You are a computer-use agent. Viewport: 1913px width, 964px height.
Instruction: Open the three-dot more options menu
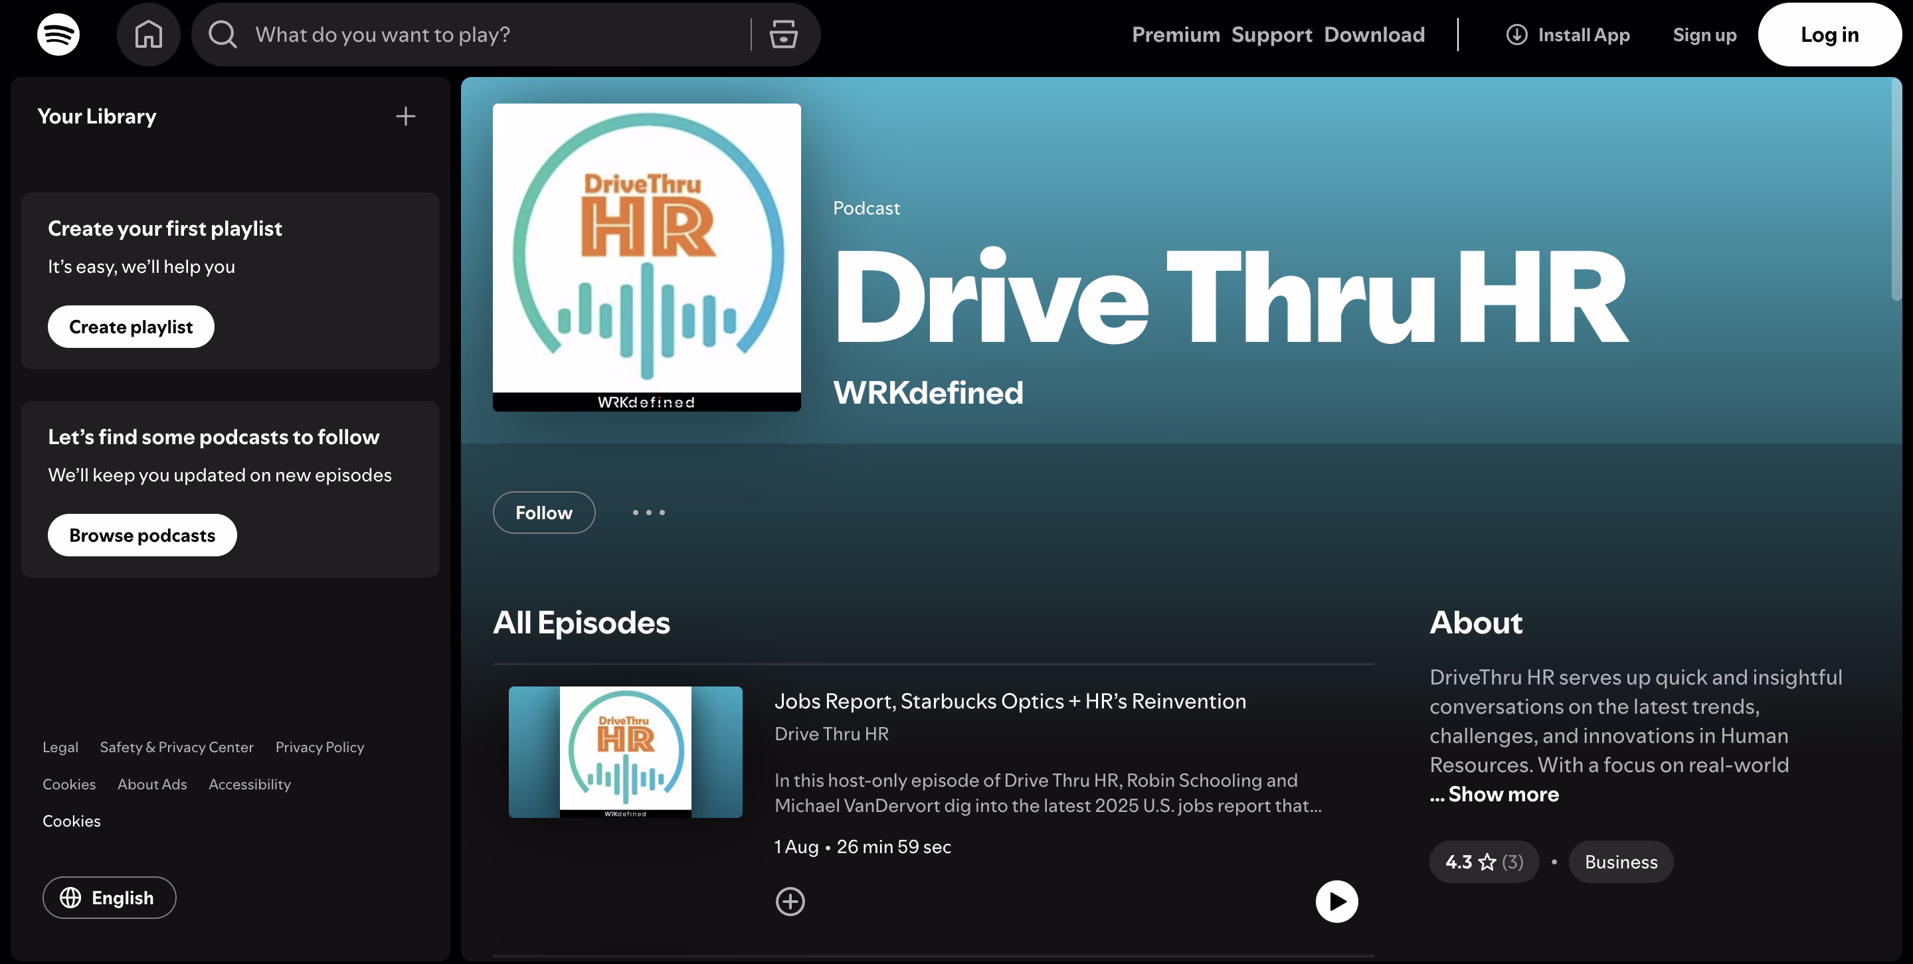point(648,513)
